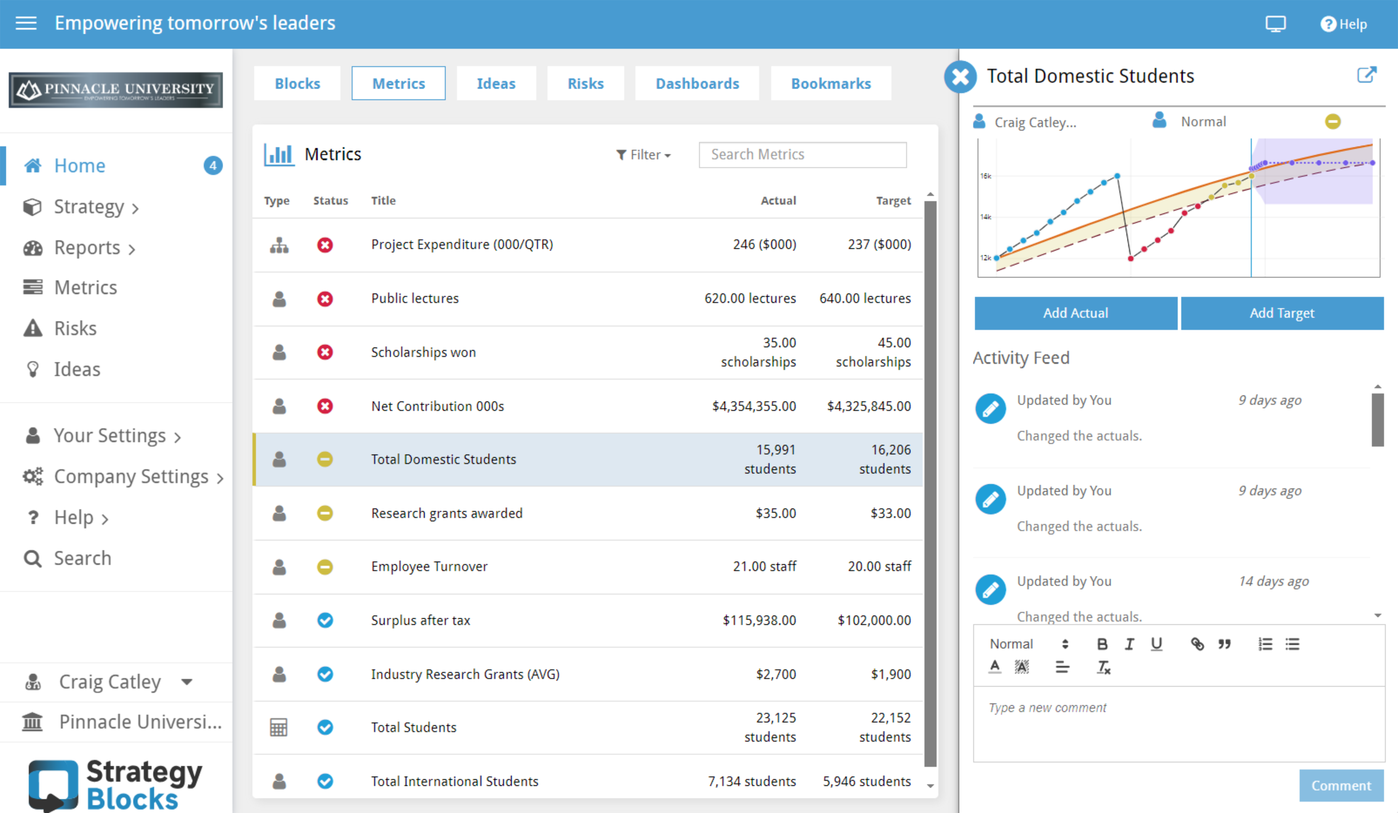This screenshot has width=1398, height=813.
Task: Click the Search Metrics field
Action: (803, 155)
